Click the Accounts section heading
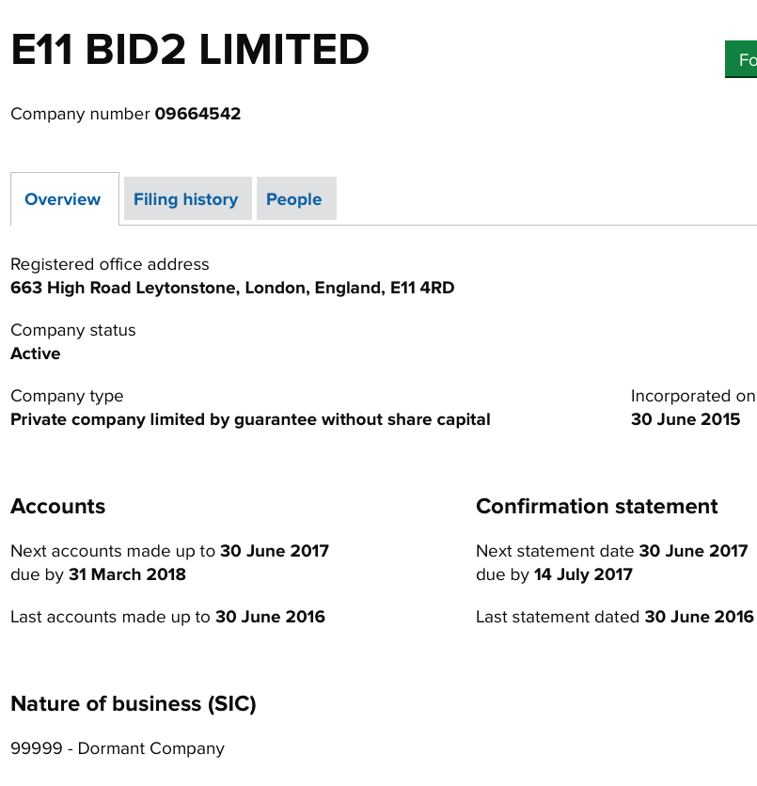757x786 pixels. tap(57, 506)
